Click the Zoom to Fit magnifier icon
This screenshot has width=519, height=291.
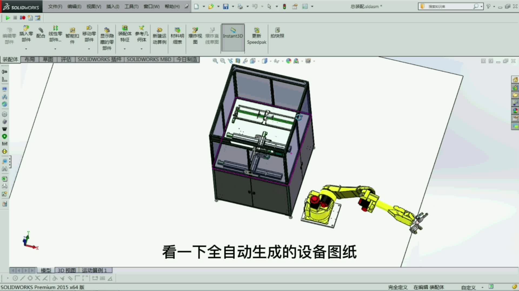215,61
